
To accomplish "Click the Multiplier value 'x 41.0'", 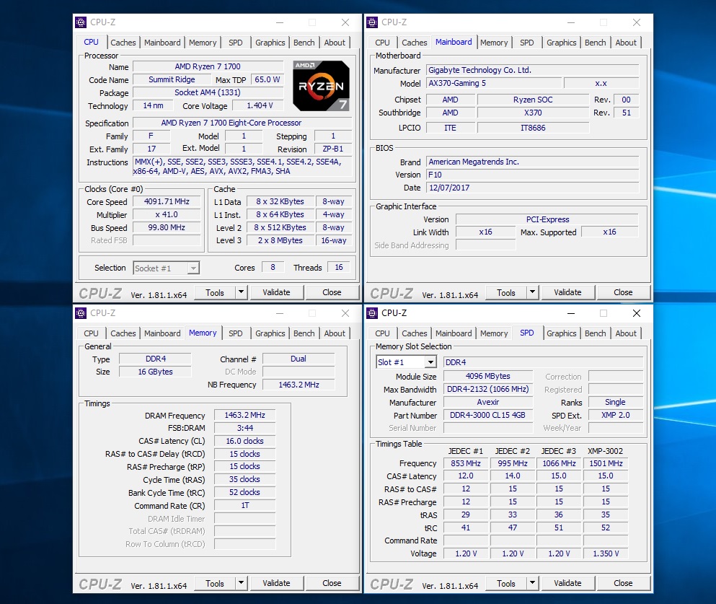I will click(167, 215).
